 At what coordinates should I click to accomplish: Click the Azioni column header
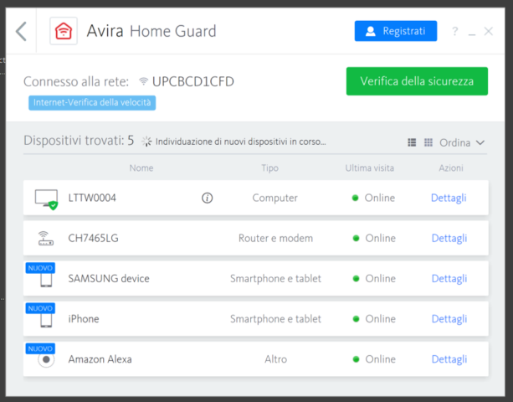(451, 168)
